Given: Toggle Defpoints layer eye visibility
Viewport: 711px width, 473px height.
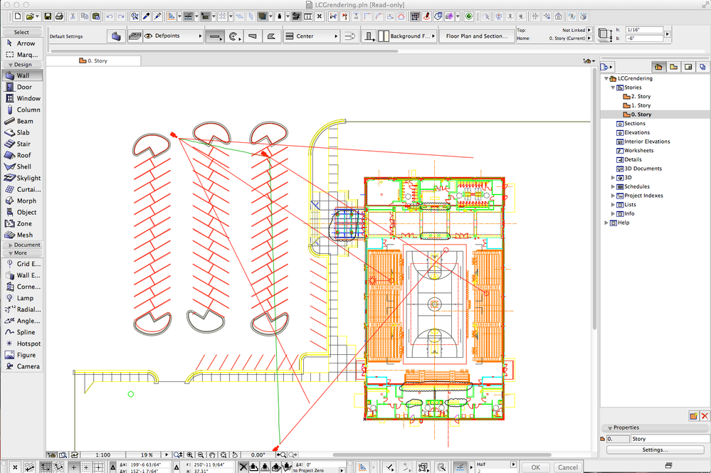Looking at the screenshot, I should pos(148,36).
